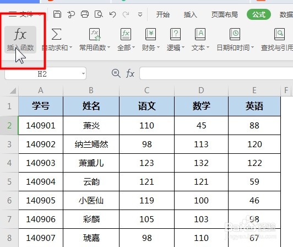Screen dimensions: 293x247
Task: Click the Print icon in quick toolbar
Action: click(85, 14)
